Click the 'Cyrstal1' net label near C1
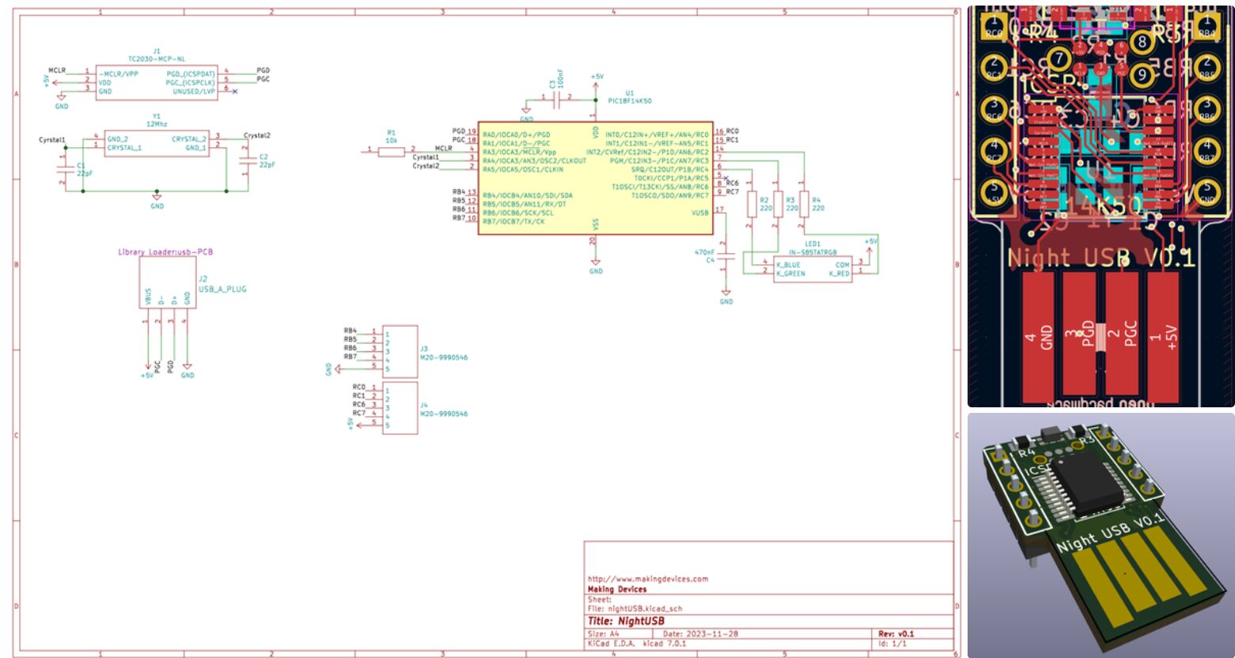 [x=52, y=140]
